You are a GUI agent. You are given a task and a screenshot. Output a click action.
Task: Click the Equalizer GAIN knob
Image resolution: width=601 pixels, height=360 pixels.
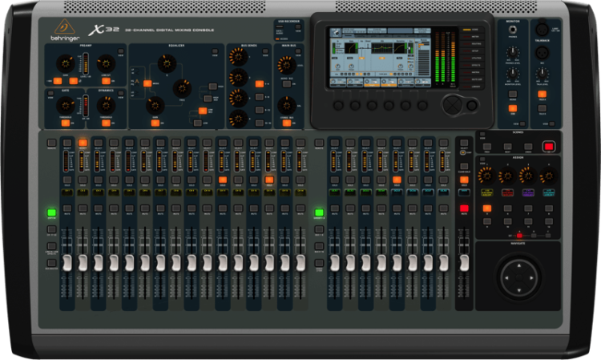155,105
